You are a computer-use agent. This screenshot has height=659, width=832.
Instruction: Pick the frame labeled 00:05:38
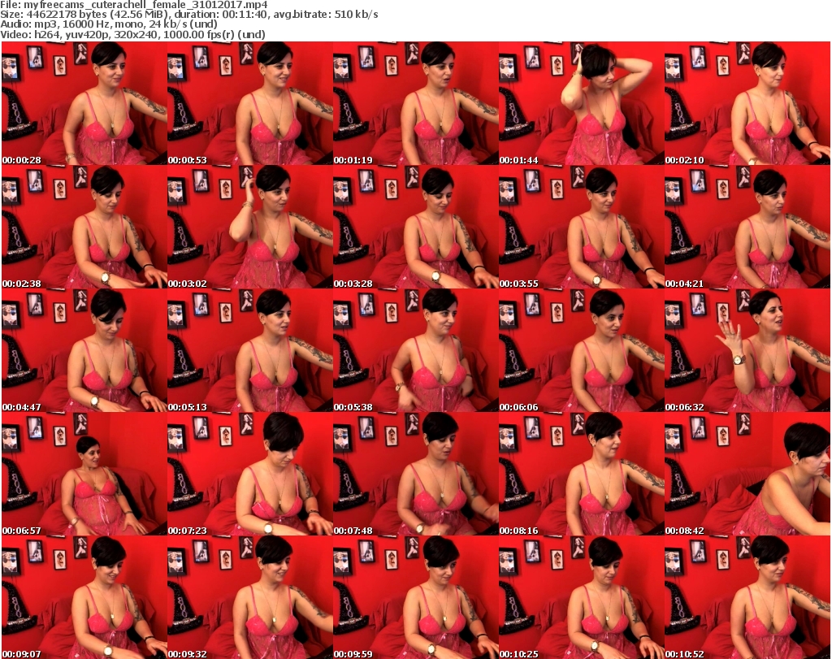point(415,351)
